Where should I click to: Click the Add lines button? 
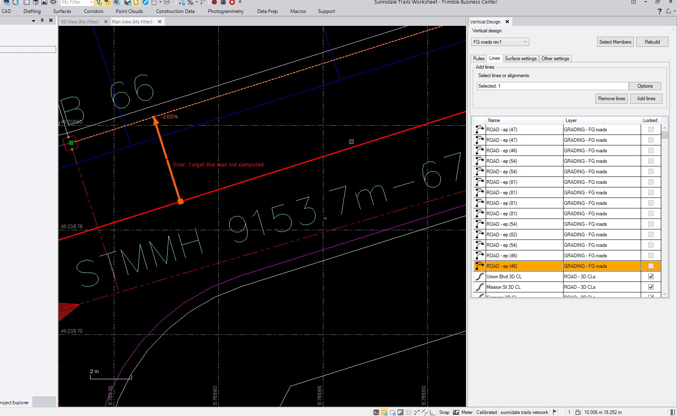pos(646,99)
